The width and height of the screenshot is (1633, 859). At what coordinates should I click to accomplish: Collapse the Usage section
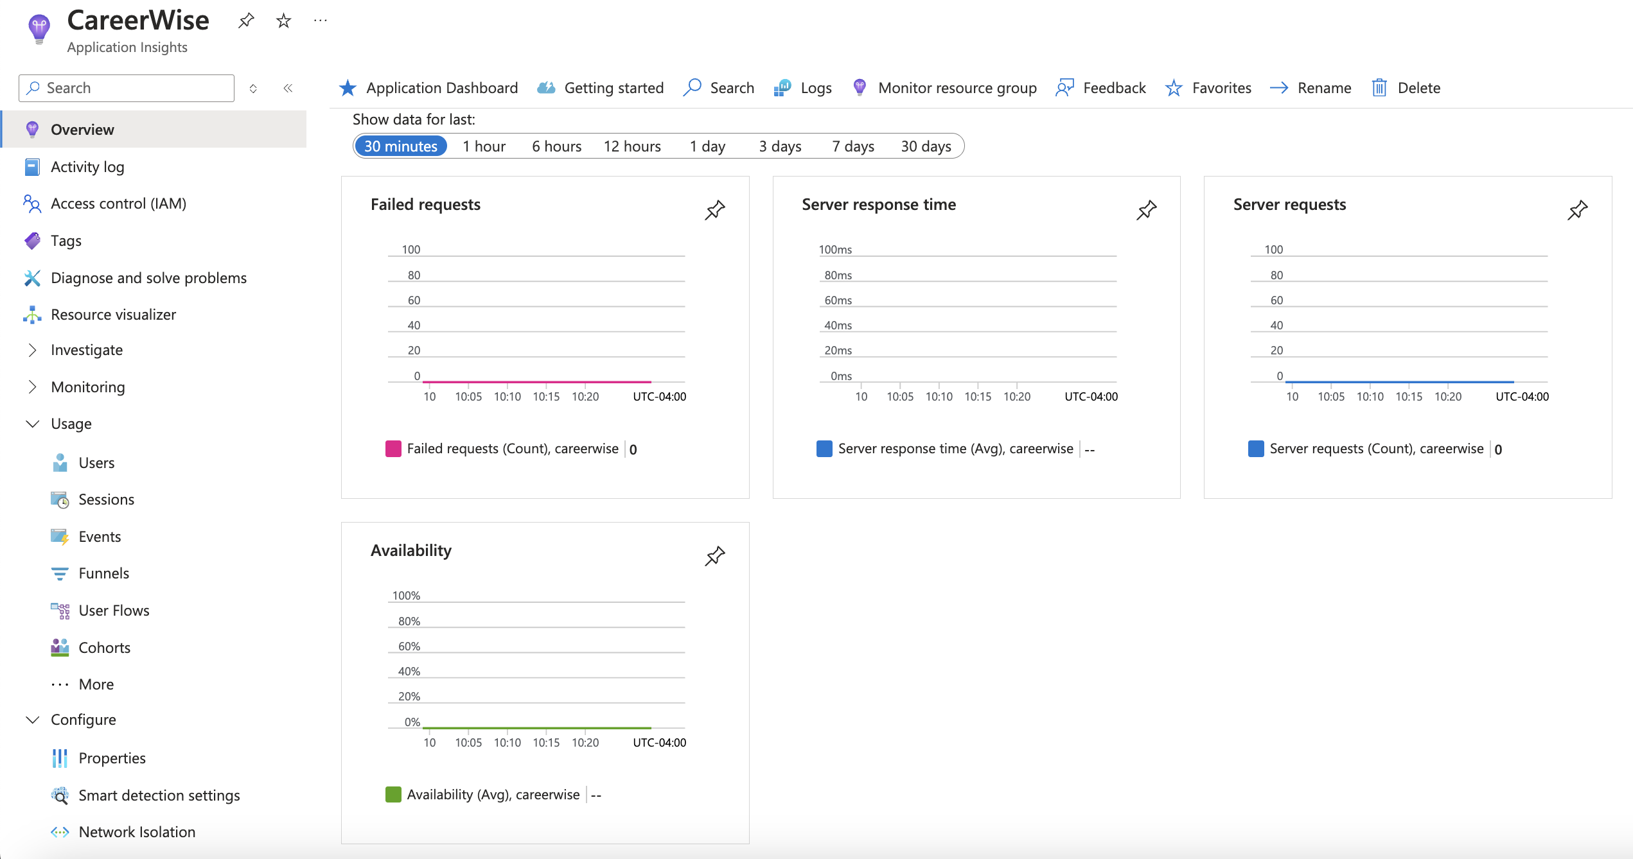tap(32, 424)
